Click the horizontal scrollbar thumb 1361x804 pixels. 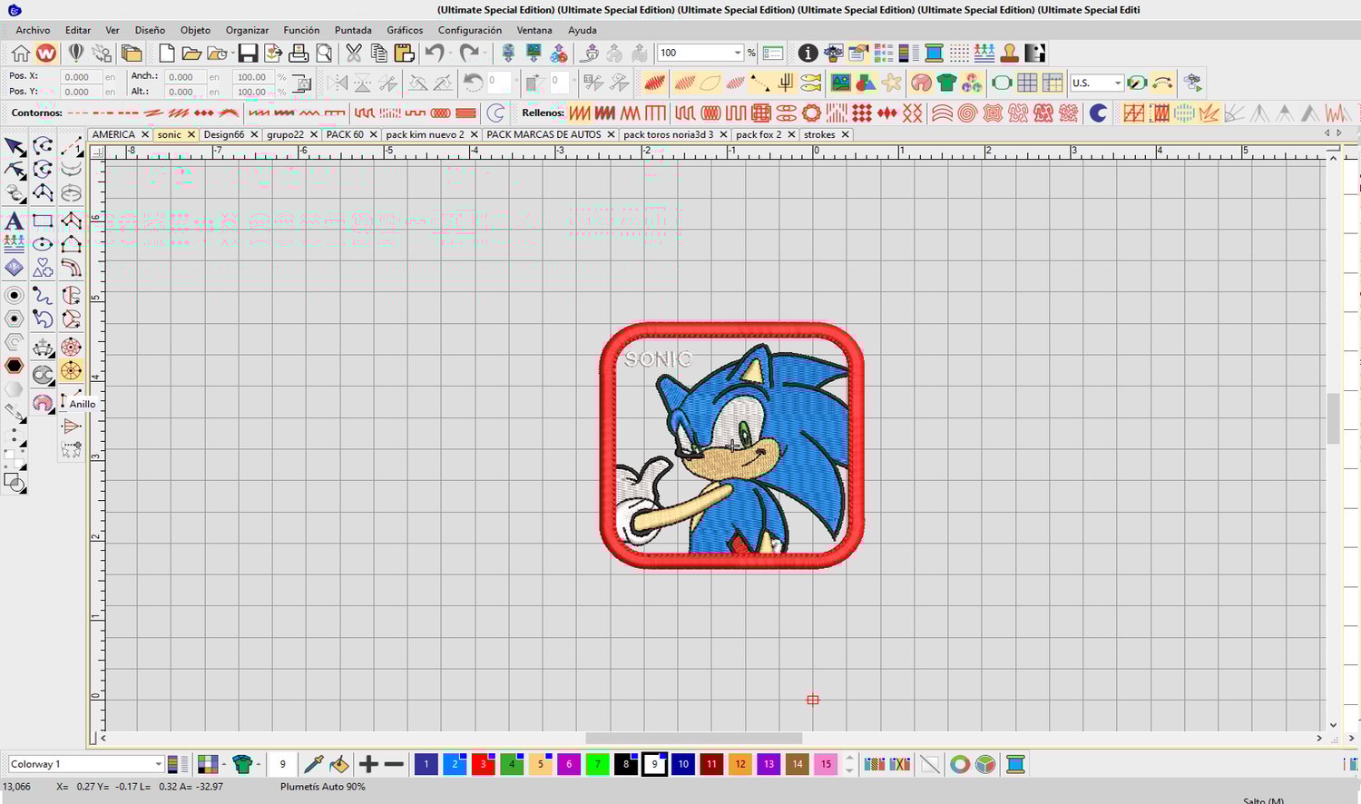[x=694, y=738]
